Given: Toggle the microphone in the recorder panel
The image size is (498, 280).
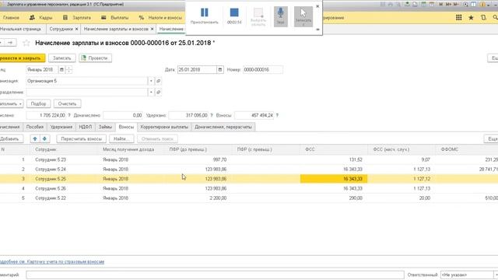Looking at the screenshot, I should [280, 16].
